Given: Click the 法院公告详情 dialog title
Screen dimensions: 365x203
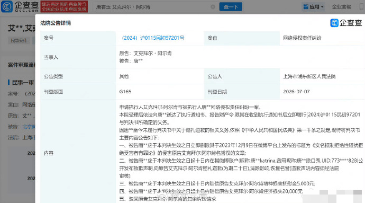Looking at the screenshot, I should coord(56,23).
